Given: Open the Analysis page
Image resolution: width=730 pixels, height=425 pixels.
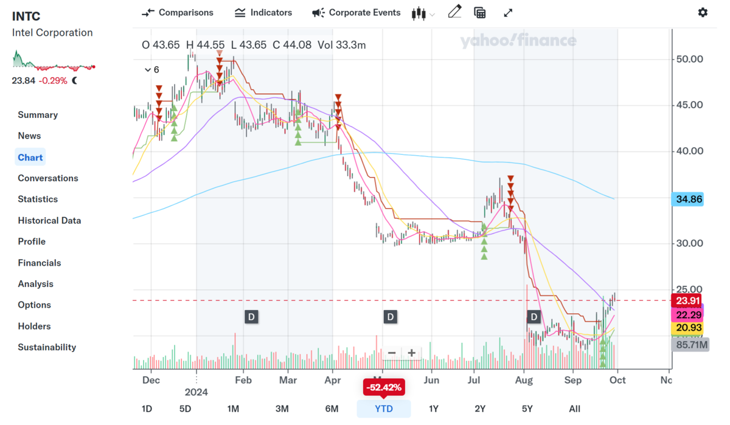Looking at the screenshot, I should coord(36,284).
